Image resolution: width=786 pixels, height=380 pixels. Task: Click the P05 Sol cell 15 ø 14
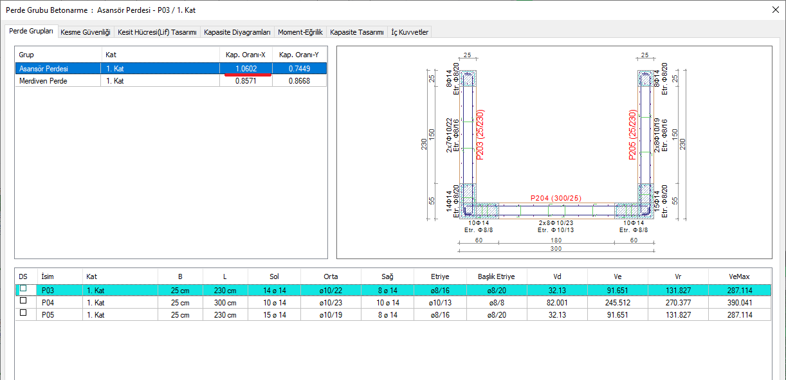tap(275, 314)
